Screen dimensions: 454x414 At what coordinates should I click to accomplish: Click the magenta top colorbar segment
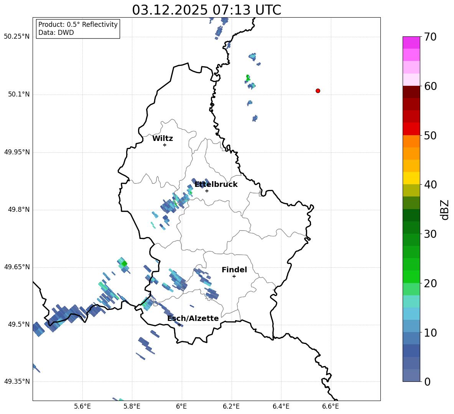[411, 43]
